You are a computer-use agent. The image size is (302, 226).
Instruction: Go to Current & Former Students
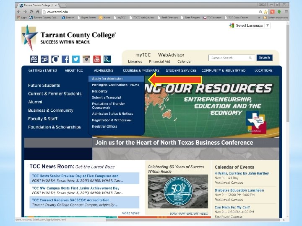point(55,94)
